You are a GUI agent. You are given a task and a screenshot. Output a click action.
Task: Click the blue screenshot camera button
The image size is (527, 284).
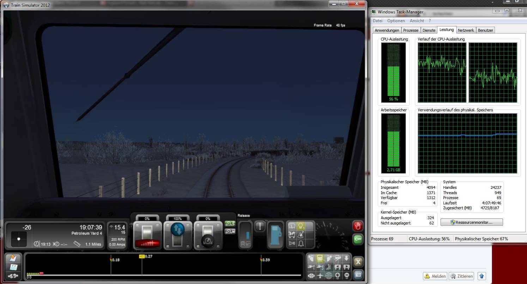tap(358, 274)
